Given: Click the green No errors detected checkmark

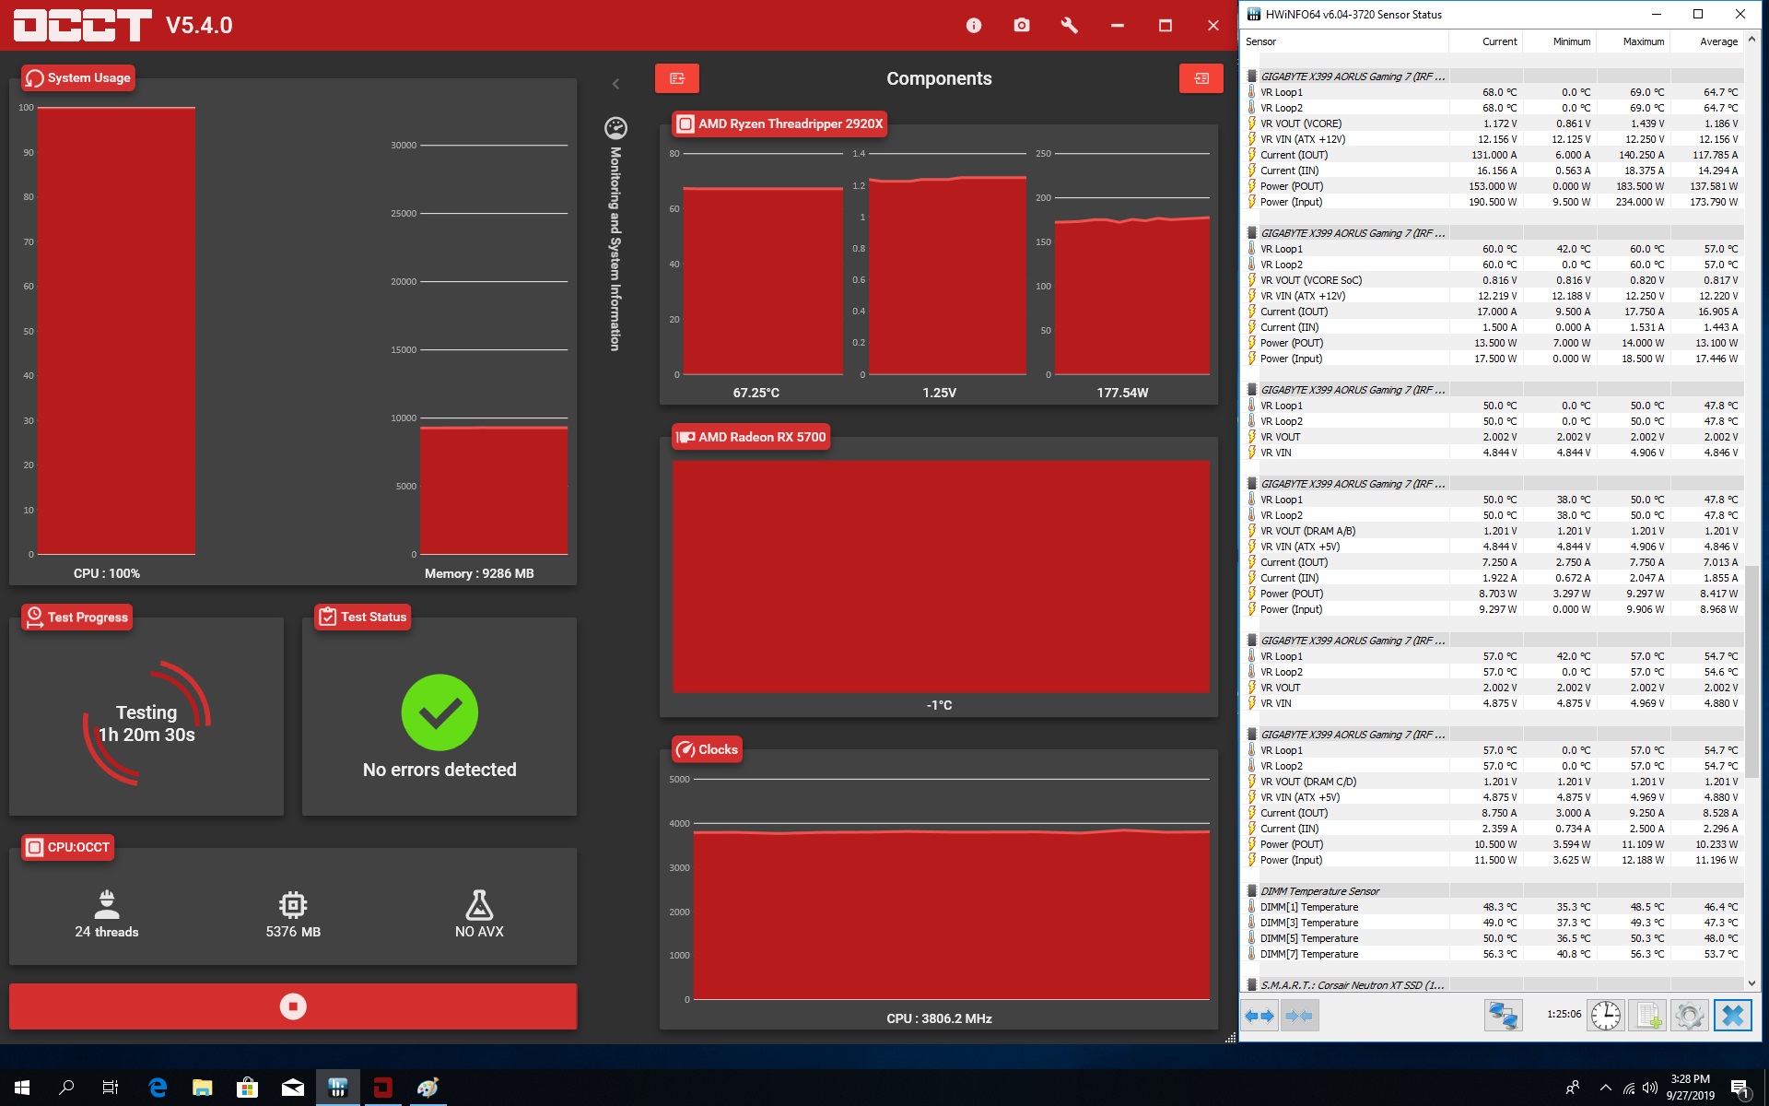Looking at the screenshot, I should pyautogui.click(x=439, y=712).
